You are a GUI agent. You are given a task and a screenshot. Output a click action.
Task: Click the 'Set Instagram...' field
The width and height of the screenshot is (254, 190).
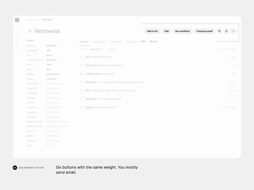[x=54, y=93]
